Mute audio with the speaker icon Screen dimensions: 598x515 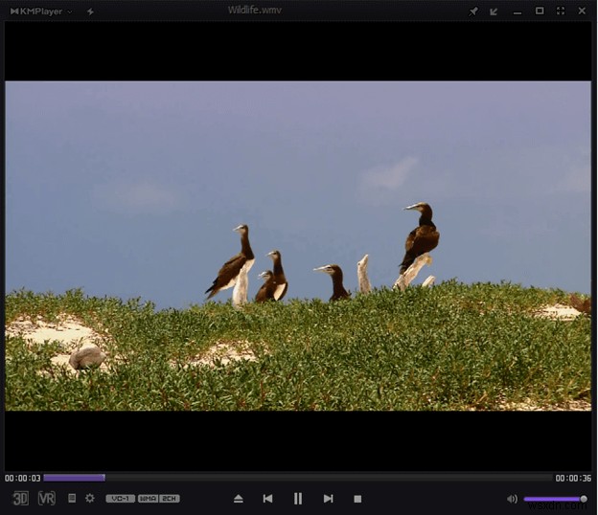[512, 499]
